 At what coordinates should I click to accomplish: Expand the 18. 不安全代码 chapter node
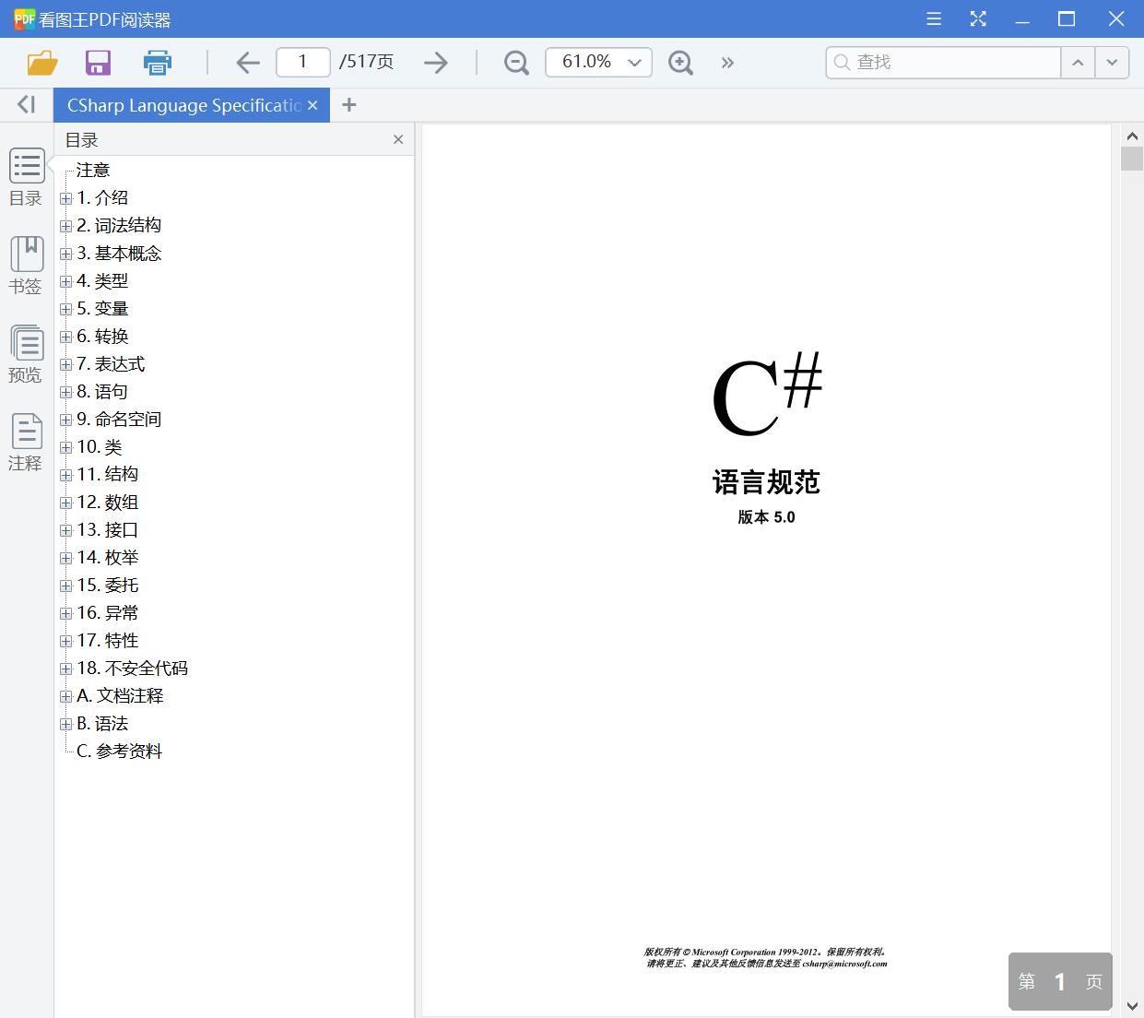[x=65, y=668]
